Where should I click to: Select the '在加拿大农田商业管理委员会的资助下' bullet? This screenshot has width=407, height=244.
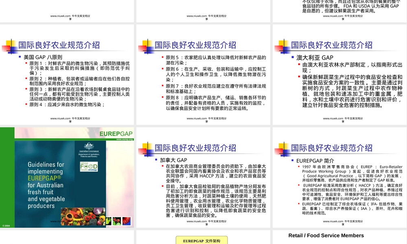[x=216, y=174]
